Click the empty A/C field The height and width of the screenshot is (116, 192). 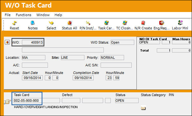[35, 65]
